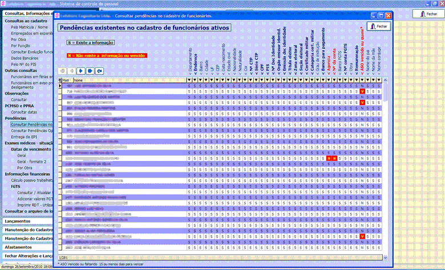Open Consultar datas under PCMSO e PPRA
Image resolution: width=445 pixels, height=270 pixels.
tap(24, 112)
